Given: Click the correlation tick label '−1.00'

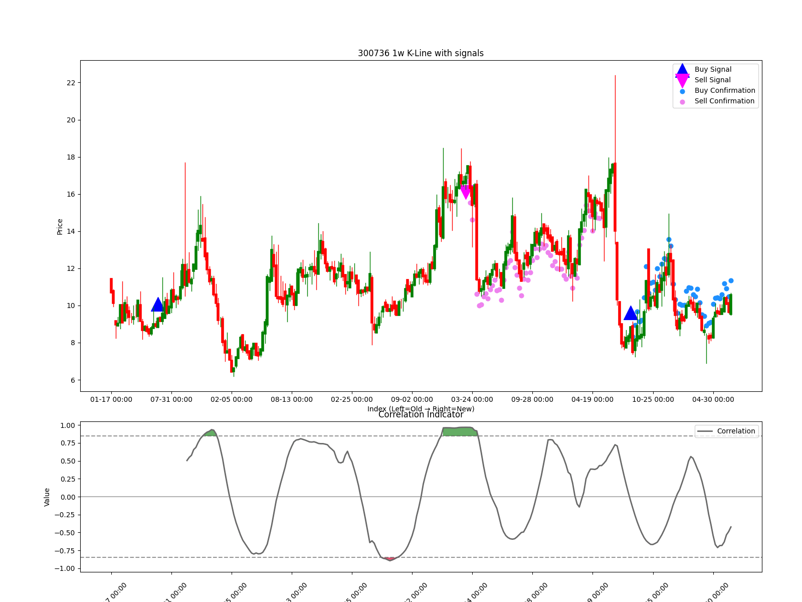Looking at the screenshot, I should pyautogui.click(x=65, y=568).
